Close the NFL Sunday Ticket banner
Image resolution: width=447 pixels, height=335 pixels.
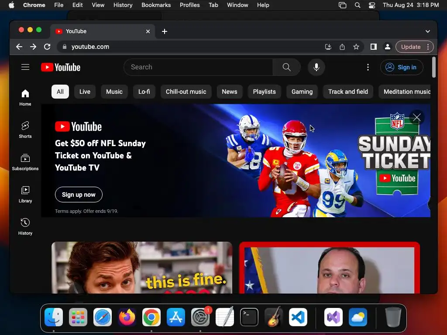point(416,117)
